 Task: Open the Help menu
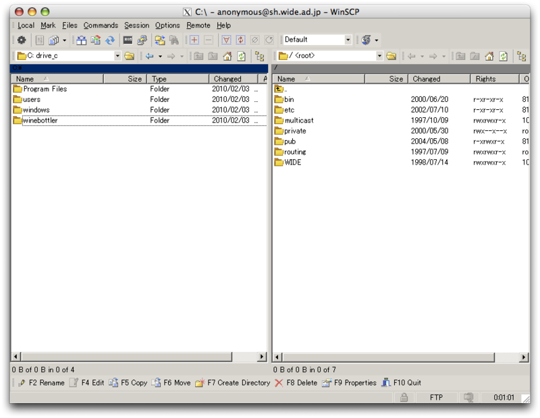[x=223, y=26]
